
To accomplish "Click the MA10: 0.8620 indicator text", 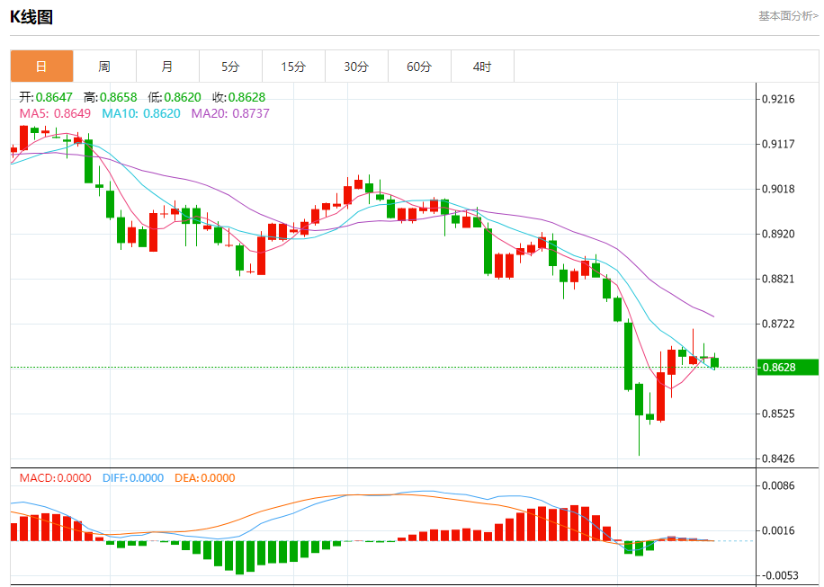I will [141, 113].
